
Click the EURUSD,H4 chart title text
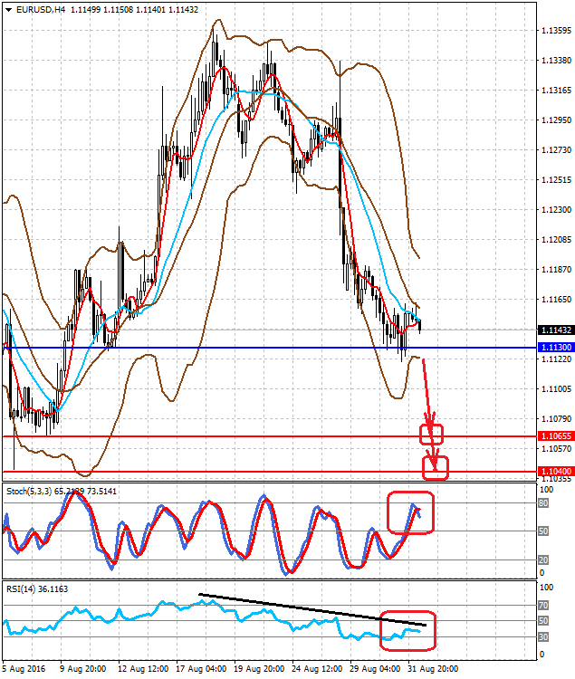tap(41, 10)
